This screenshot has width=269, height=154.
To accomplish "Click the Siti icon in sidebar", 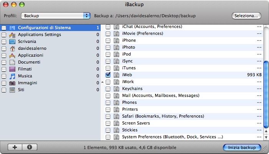I will tap(12, 90).
